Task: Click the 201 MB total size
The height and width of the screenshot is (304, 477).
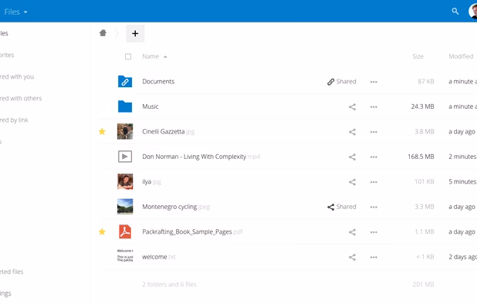Action: point(423,284)
